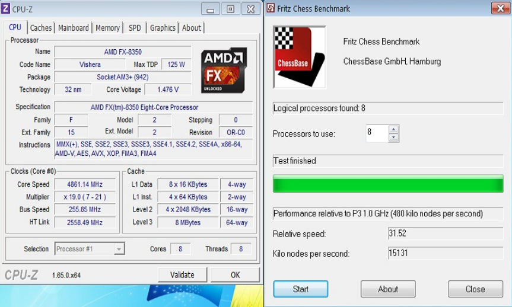Screen dimensions: 512x307
Task: Click the ChessBase logo image
Action: click(300, 57)
